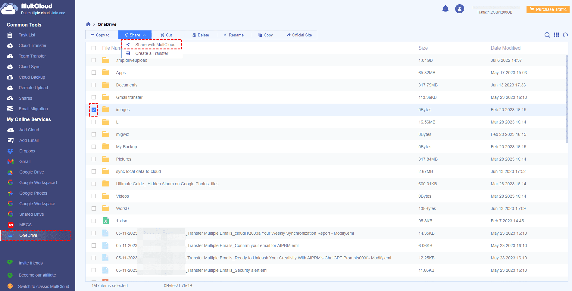Collapse the Share dropdown
This screenshot has width=572, height=291.
coord(135,35)
